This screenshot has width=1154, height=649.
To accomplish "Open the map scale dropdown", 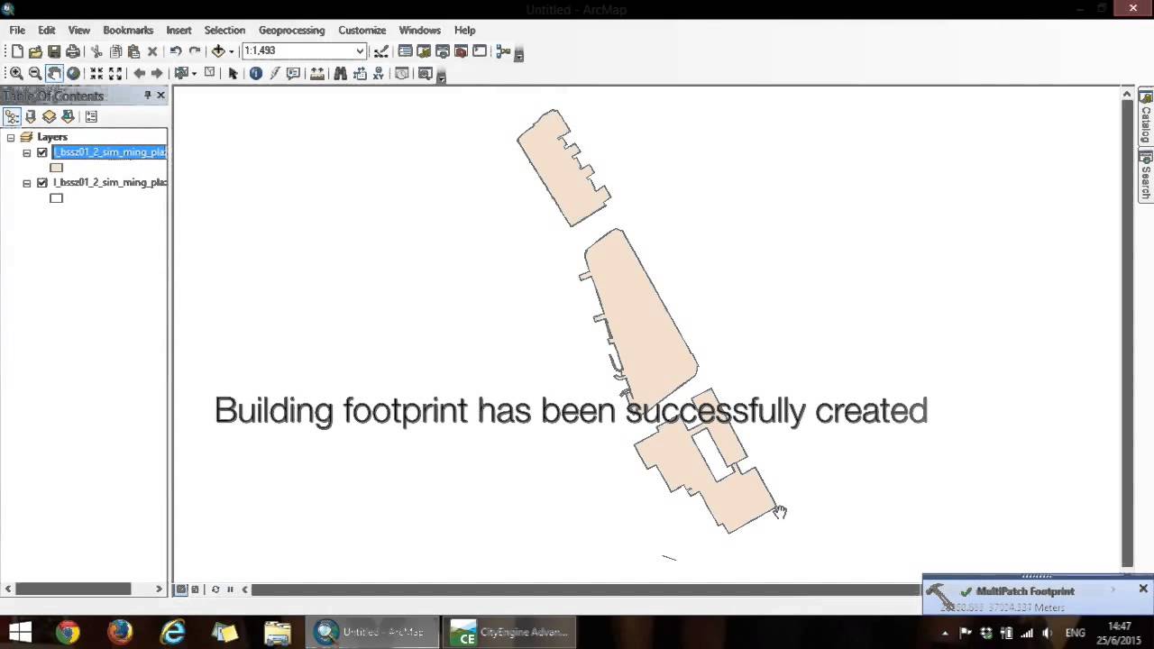I will [360, 51].
